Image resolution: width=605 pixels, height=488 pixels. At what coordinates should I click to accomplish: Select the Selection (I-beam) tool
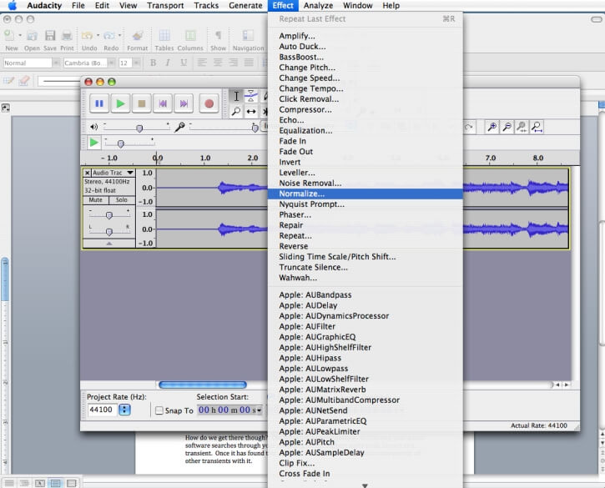[x=236, y=96]
